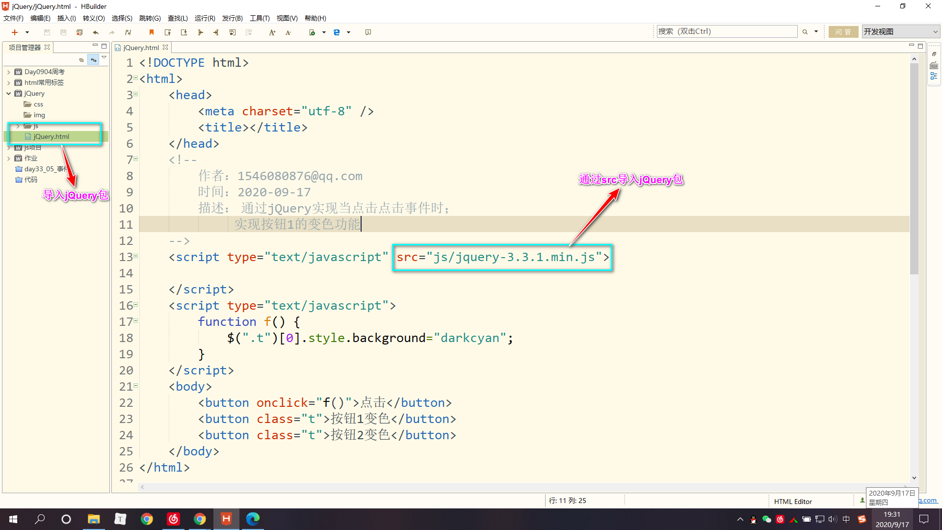
Task: Expand the Day0904周考 project
Action: (x=9, y=72)
